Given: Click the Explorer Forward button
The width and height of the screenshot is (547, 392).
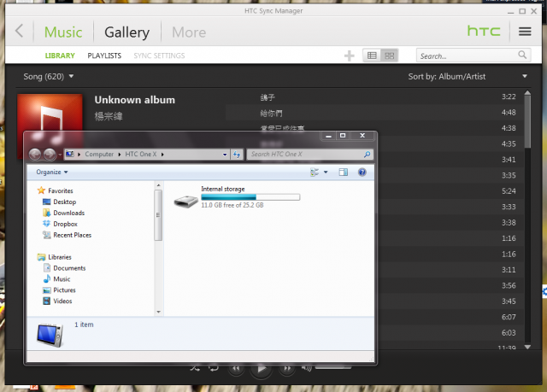Looking at the screenshot, I should tap(50, 154).
